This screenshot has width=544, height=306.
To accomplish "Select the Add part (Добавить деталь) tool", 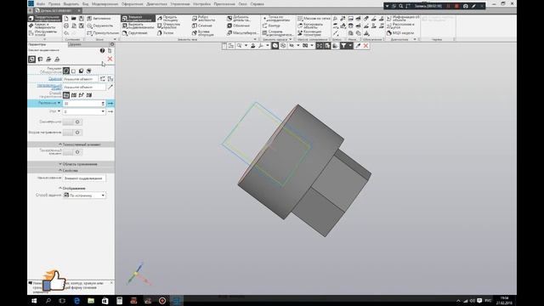I will tap(239, 18).
